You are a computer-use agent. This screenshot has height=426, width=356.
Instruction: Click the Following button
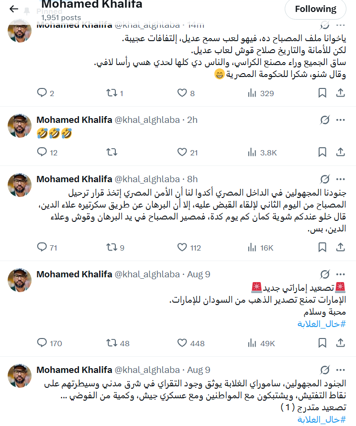click(315, 9)
